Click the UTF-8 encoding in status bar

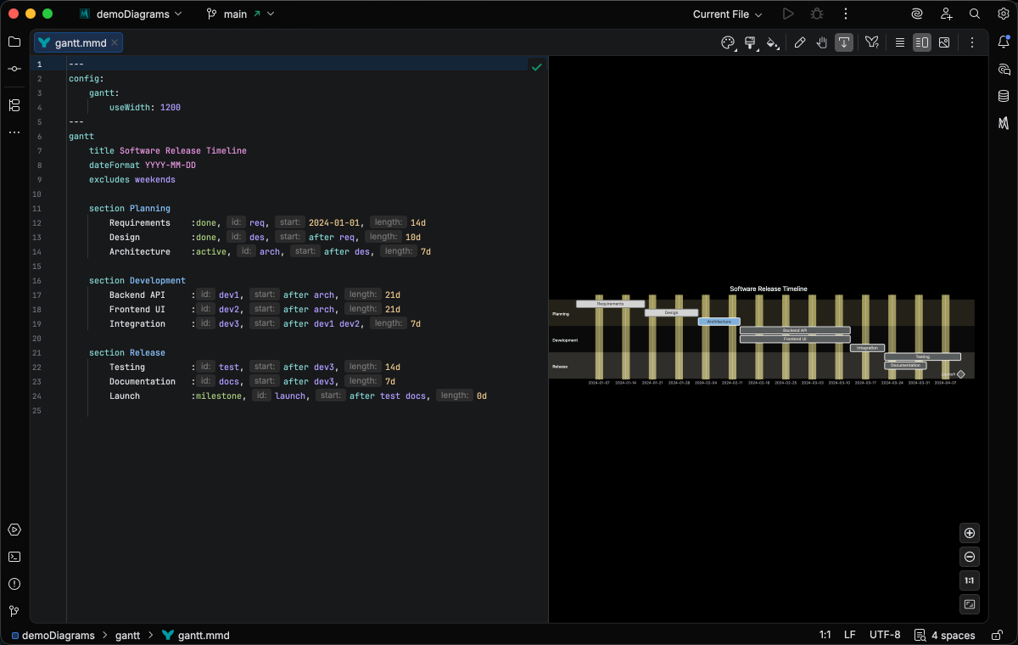coord(885,635)
